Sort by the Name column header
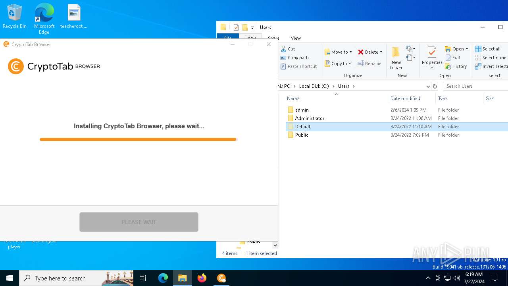This screenshot has width=508, height=286. pos(336,99)
